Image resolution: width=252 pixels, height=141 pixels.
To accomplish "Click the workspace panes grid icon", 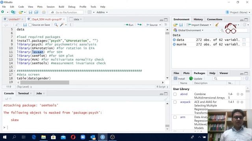I will pyautogui.click(x=89, y=12).
